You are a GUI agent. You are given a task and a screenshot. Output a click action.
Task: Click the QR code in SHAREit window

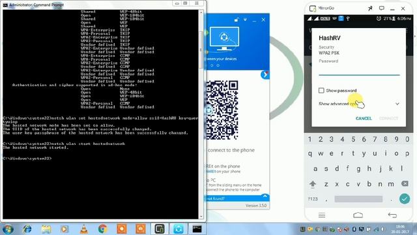pyautogui.click(x=222, y=110)
